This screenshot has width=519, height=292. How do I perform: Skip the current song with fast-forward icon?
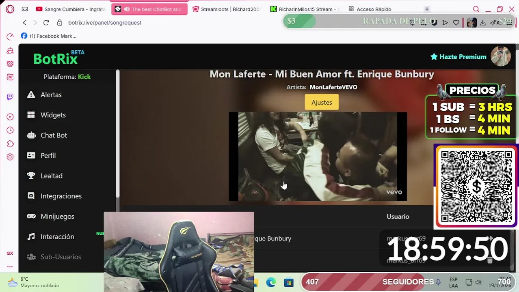tap(489, 238)
